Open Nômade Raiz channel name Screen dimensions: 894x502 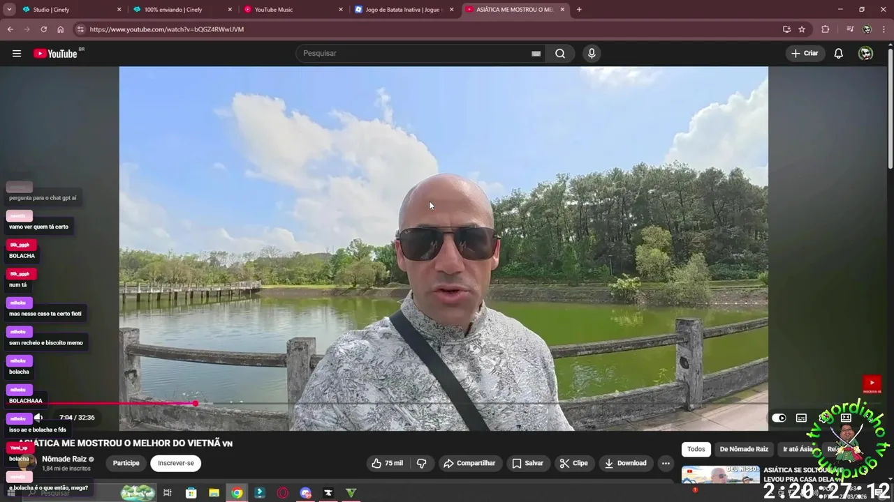click(x=64, y=459)
